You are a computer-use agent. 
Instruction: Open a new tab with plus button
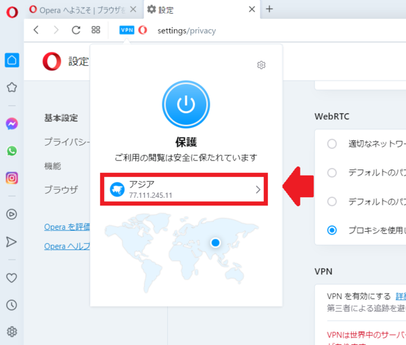coord(269,9)
